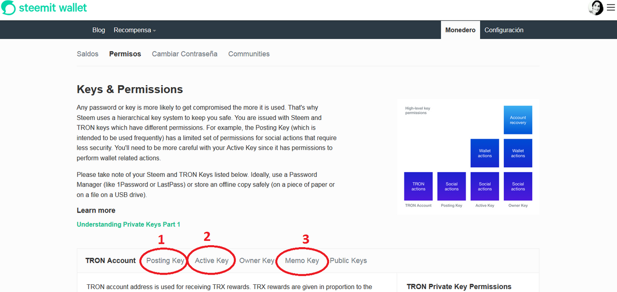Click the Wallet actions box above Active Key
617x292 pixels.
click(x=485, y=153)
